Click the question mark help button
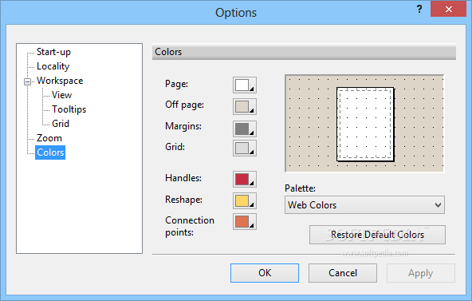This screenshot has width=472, height=301. click(419, 9)
